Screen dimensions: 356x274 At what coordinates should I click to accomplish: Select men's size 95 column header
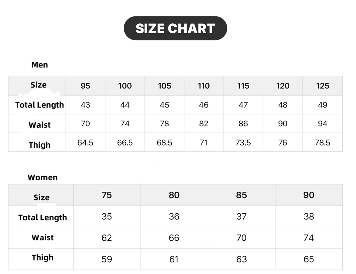point(85,86)
